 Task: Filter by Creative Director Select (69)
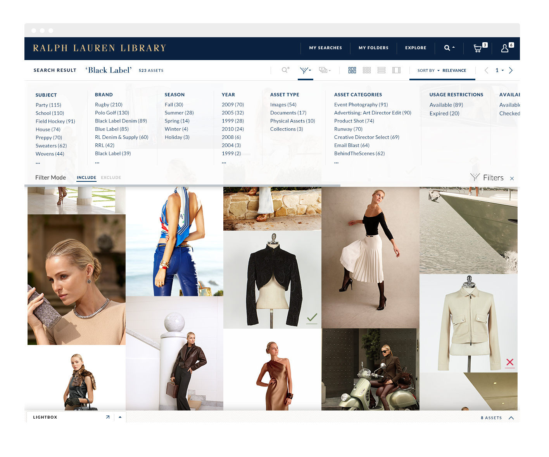367,137
